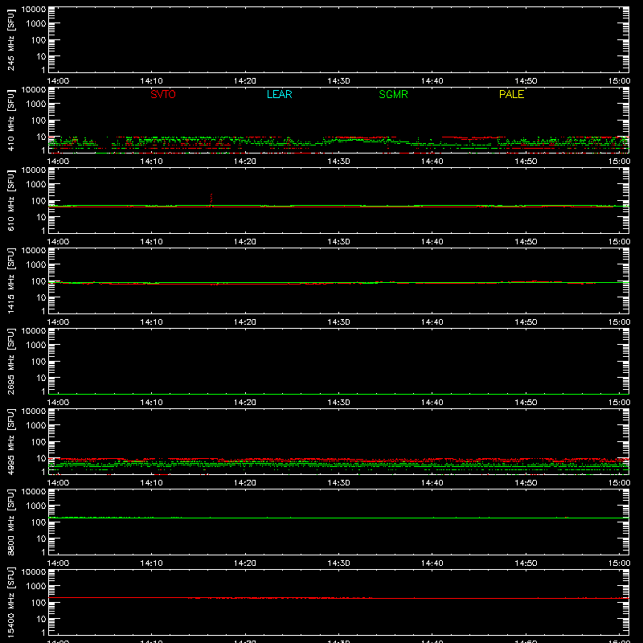Click 15:00 label under the 8800 MHz panel
Viewport: 643px width, 643px height.
(619, 563)
